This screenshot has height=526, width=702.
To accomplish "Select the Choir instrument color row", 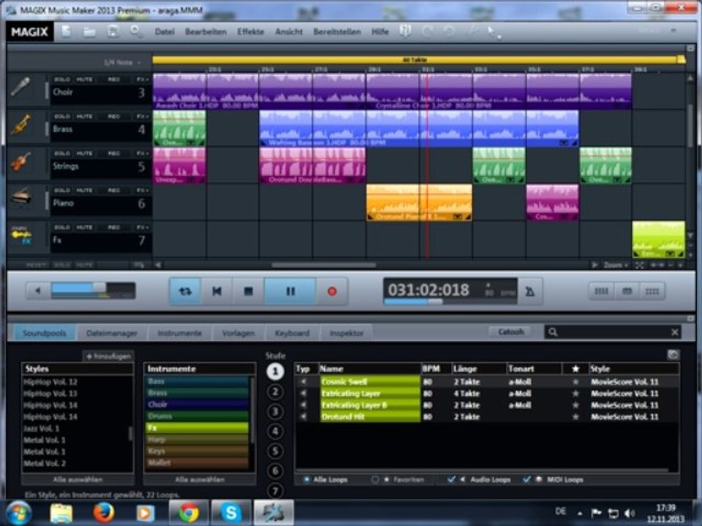I will pyautogui.click(x=197, y=404).
